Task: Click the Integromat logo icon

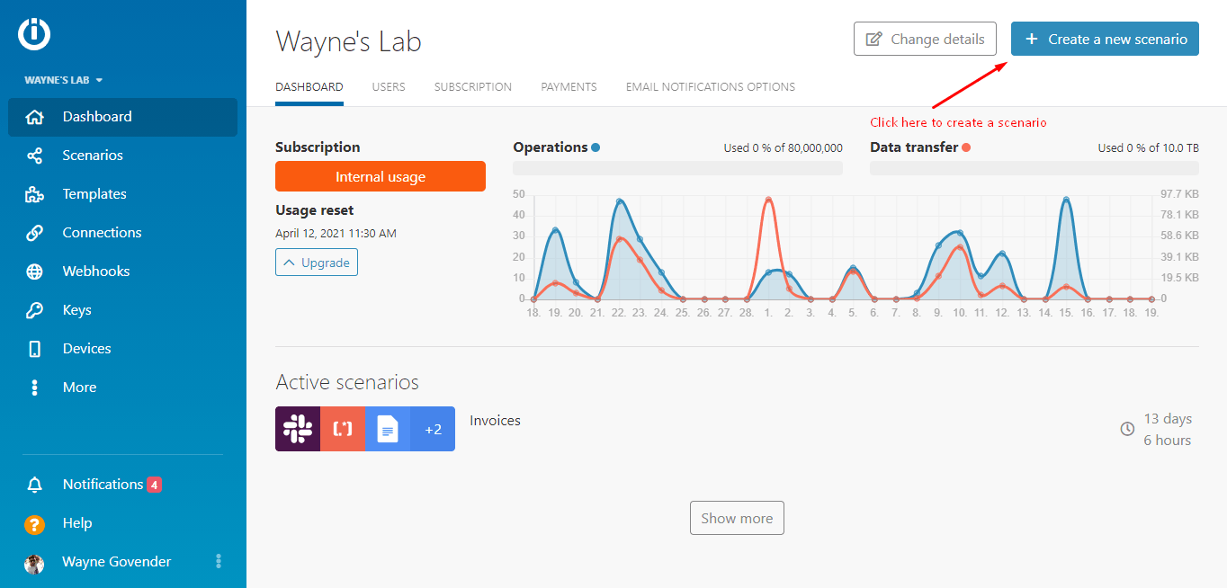Action: click(34, 34)
